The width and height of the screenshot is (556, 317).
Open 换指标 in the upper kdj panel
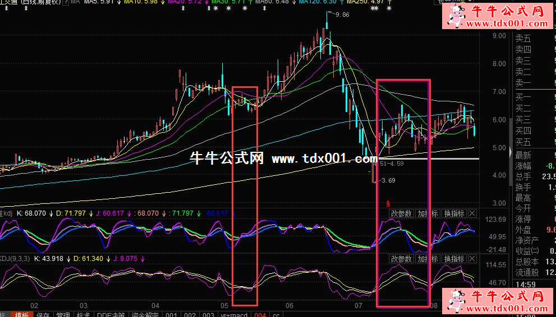point(454,213)
